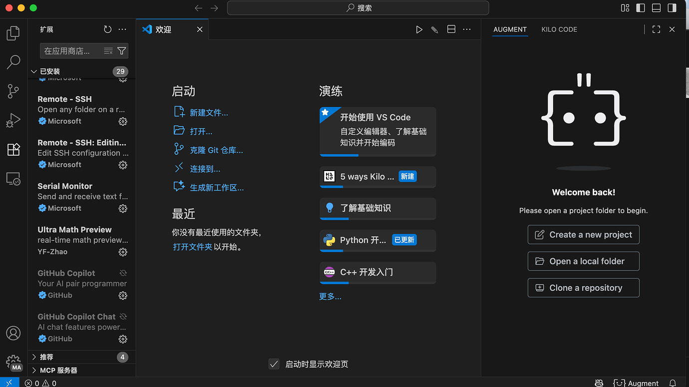Open GitHub Copilot manage gear
The image size is (689, 387).
point(123,296)
